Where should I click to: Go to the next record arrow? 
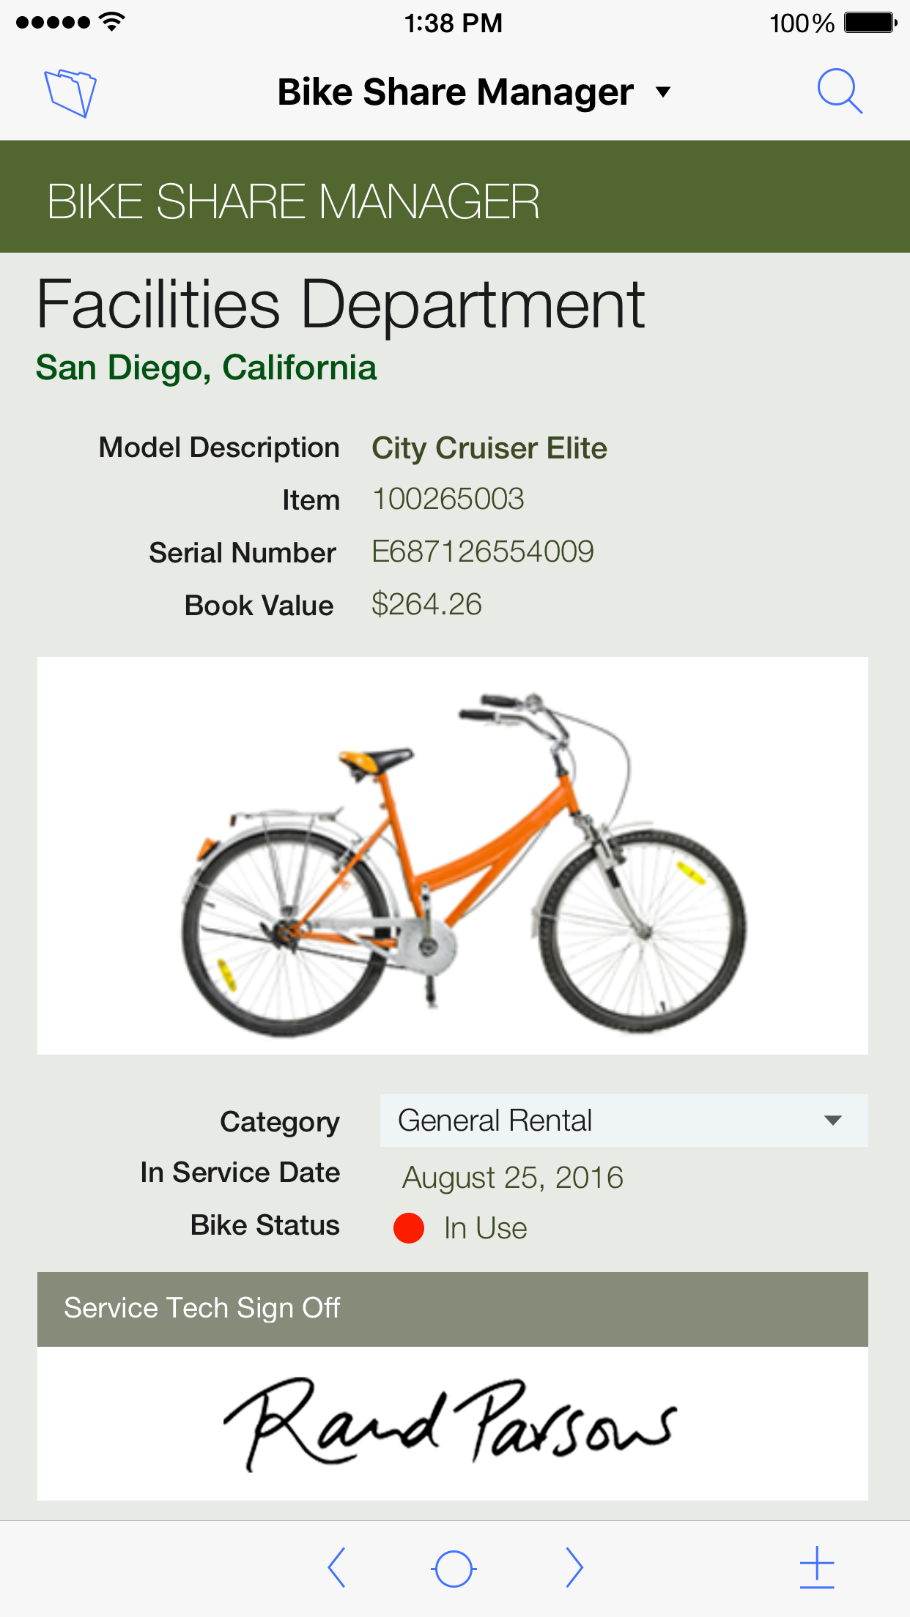pos(574,1567)
